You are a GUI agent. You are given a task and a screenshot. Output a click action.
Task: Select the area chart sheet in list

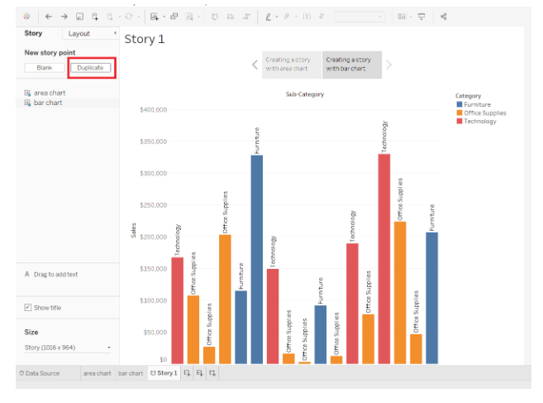(48, 93)
